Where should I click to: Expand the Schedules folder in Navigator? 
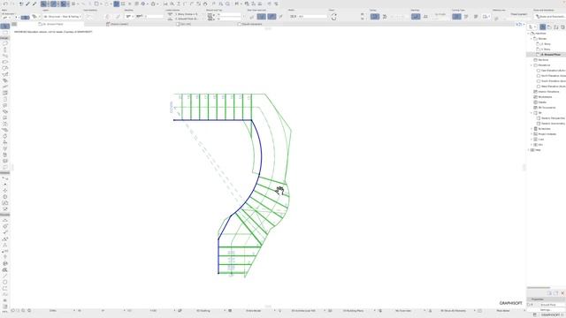(532, 129)
